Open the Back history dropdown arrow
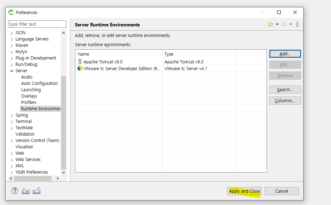The height and width of the screenshot is (205, 331). pos(277,24)
